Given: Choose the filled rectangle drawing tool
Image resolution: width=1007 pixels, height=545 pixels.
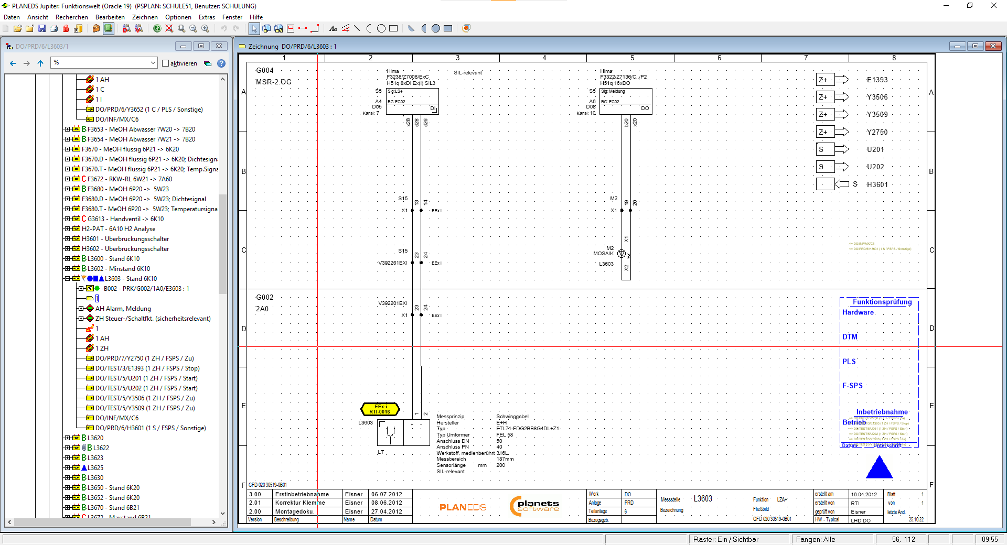Looking at the screenshot, I should coord(448,28).
